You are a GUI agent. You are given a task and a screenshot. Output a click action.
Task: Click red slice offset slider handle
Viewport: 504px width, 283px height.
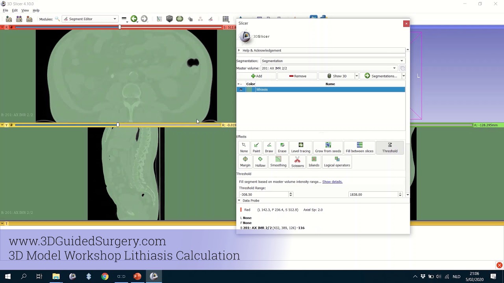[120, 27]
